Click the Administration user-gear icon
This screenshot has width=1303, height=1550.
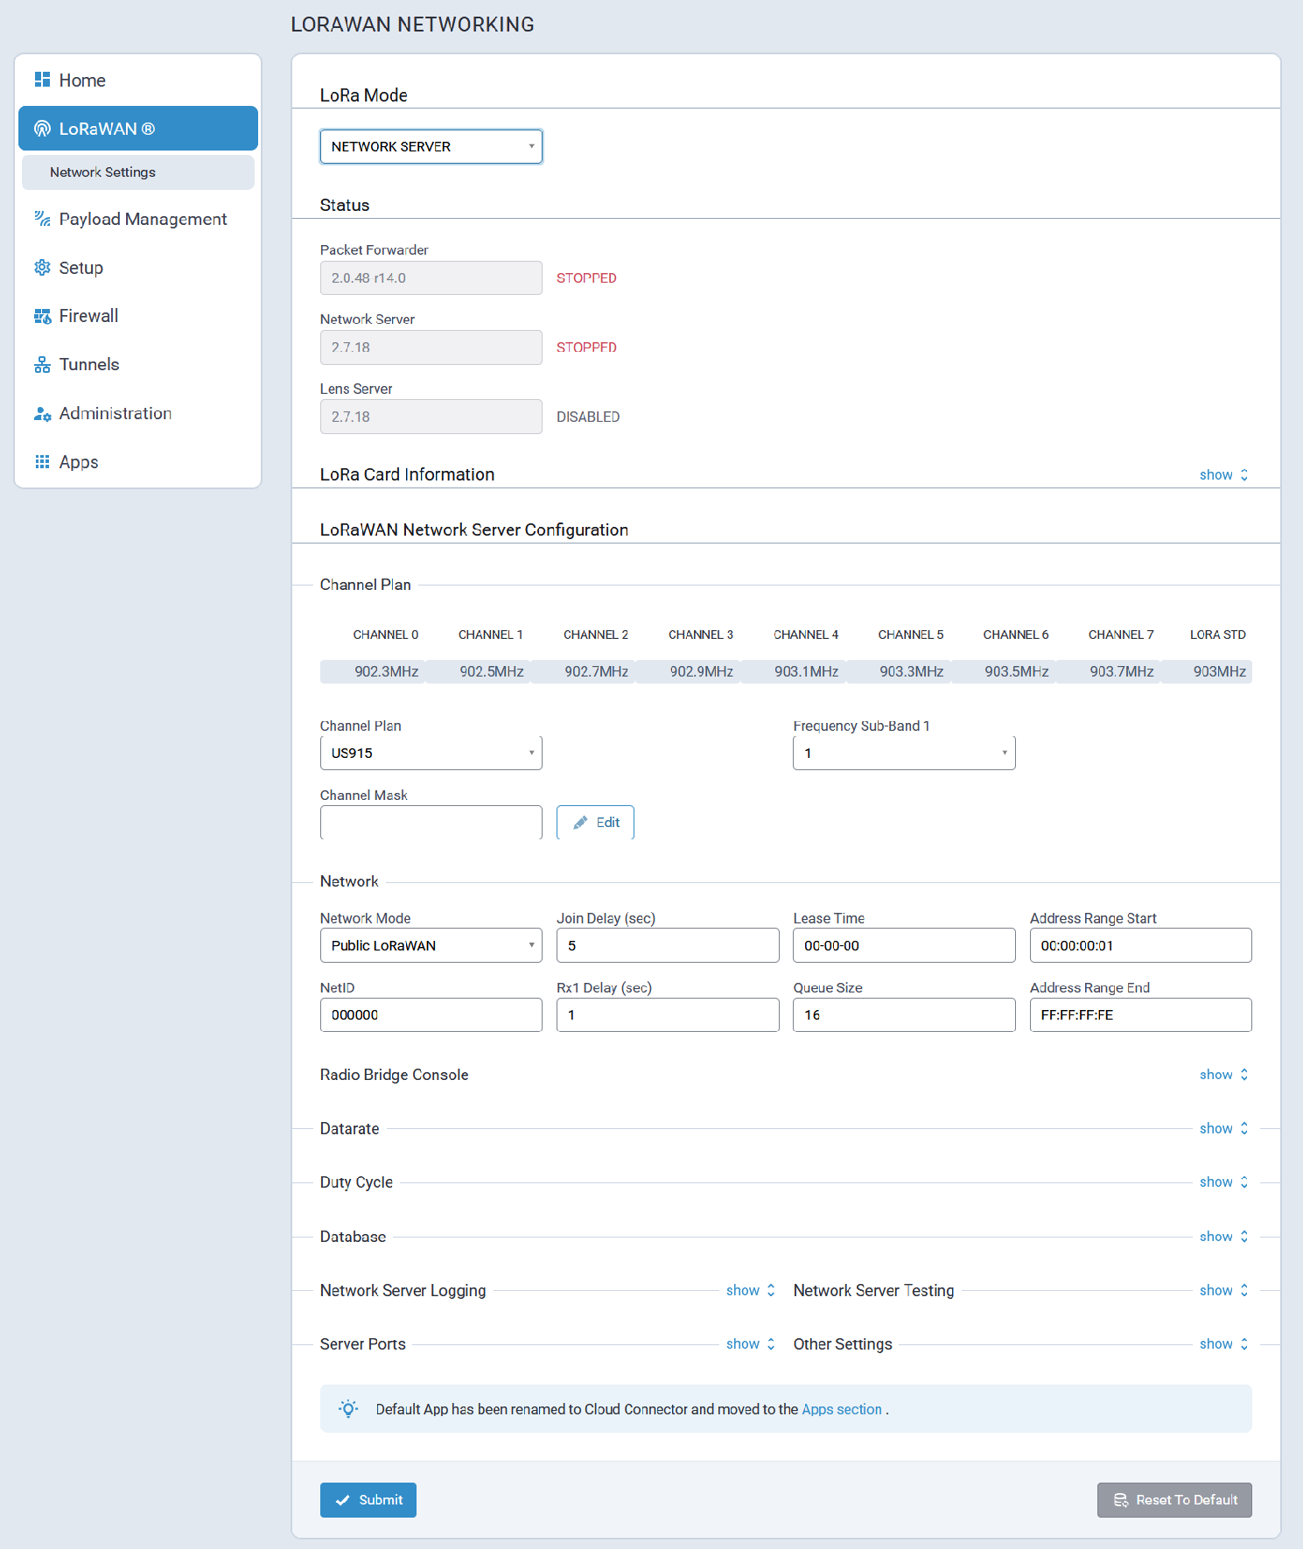(x=42, y=414)
